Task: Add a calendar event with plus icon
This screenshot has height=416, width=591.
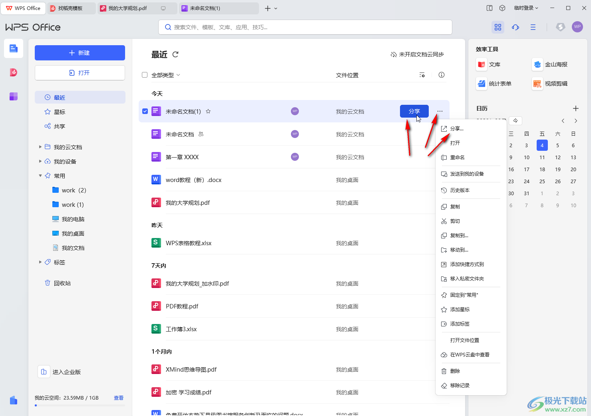Action: pos(576,108)
